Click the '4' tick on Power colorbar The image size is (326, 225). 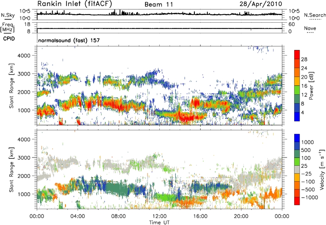point(302,112)
